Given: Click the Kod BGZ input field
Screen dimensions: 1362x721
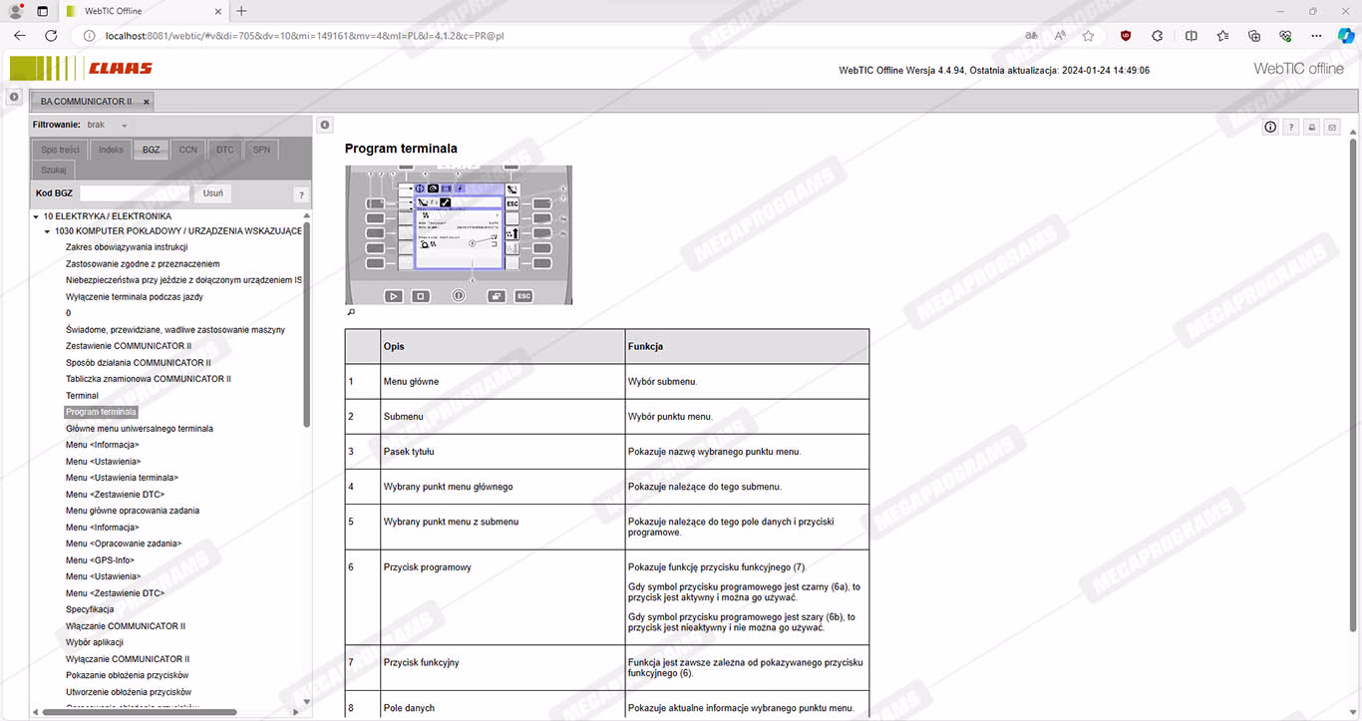Looking at the screenshot, I should 135,193.
